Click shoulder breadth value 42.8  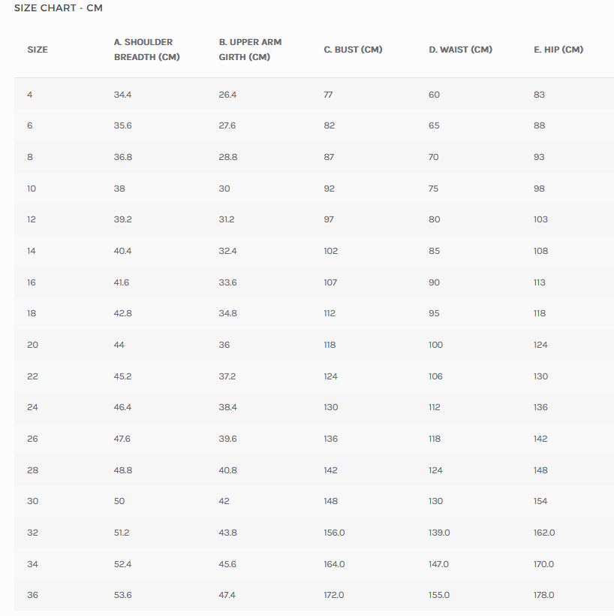point(122,313)
